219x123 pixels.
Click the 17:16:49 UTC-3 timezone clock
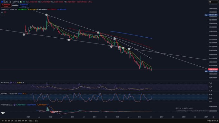(212, 121)
